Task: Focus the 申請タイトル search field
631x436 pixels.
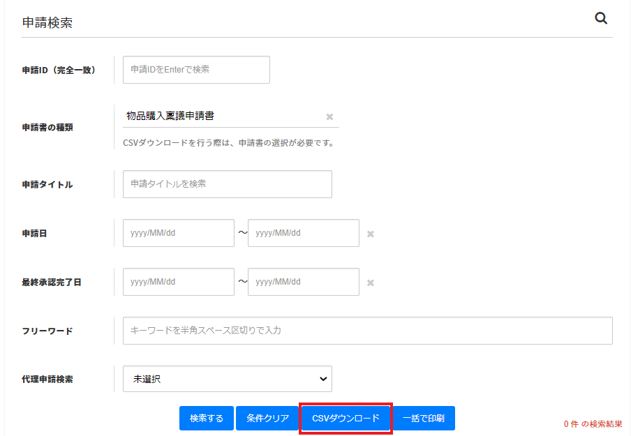Action: tap(228, 184)
